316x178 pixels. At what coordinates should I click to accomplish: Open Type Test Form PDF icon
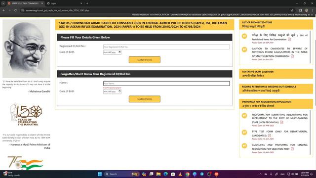pos(270,135)
